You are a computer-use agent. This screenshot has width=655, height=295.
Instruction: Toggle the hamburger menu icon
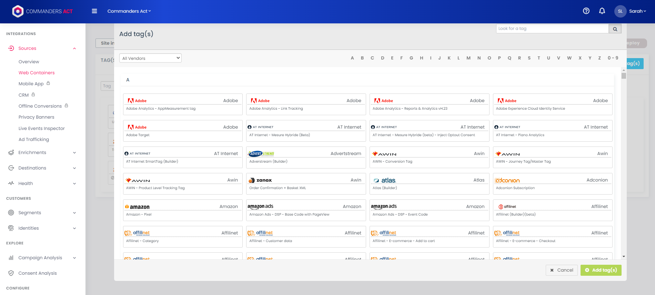(x=94, y=11)
